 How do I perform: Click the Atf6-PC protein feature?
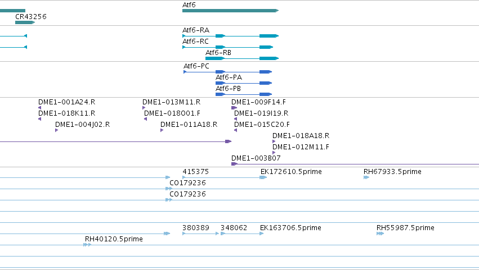[227, 72]
